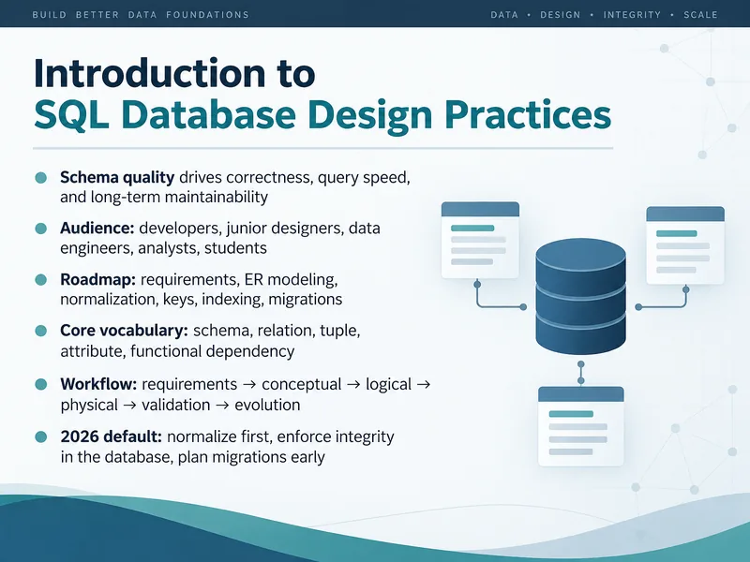Viewport: 750px width, 562px height.
Task: Click the bullet dot beside Schema quality
Action: 41,178
